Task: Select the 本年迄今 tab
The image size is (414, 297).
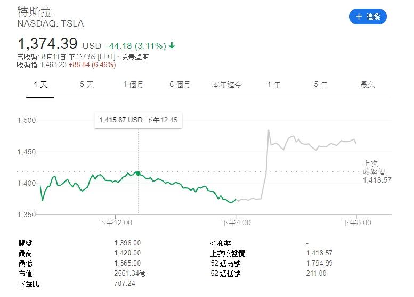Action: [x=226, y=85]
